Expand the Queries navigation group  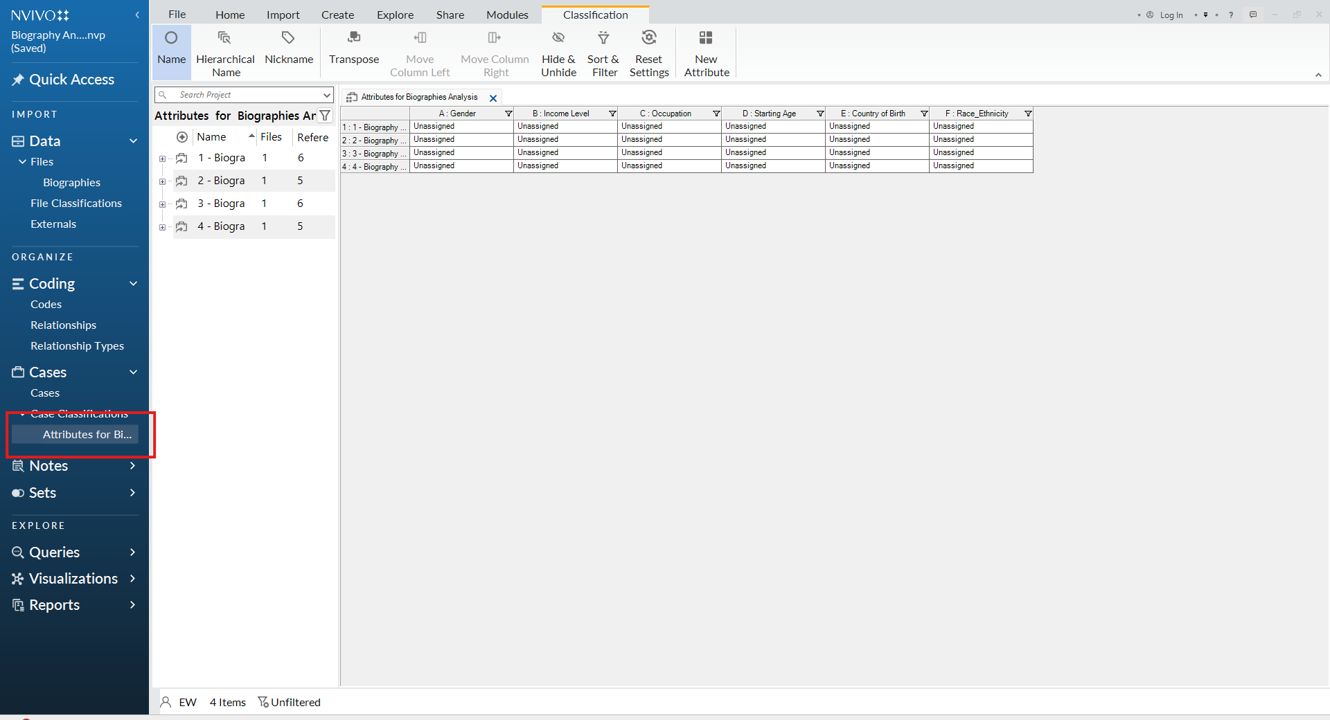tap(132, 552)
